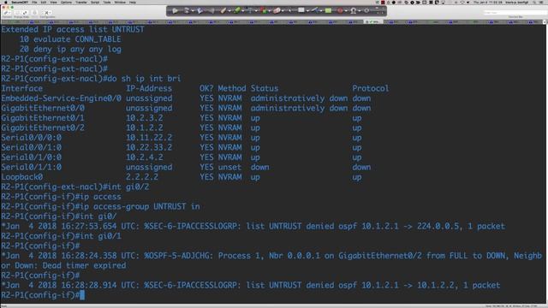Click 'Extended IP access list UNTRUST' line
Screen dimensions: 548x308
point(73,29)
